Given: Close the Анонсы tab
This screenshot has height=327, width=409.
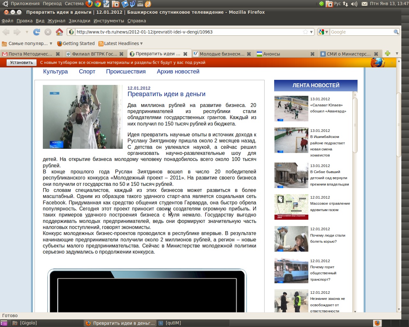Looking at the screenshot, I should (313, 54).
